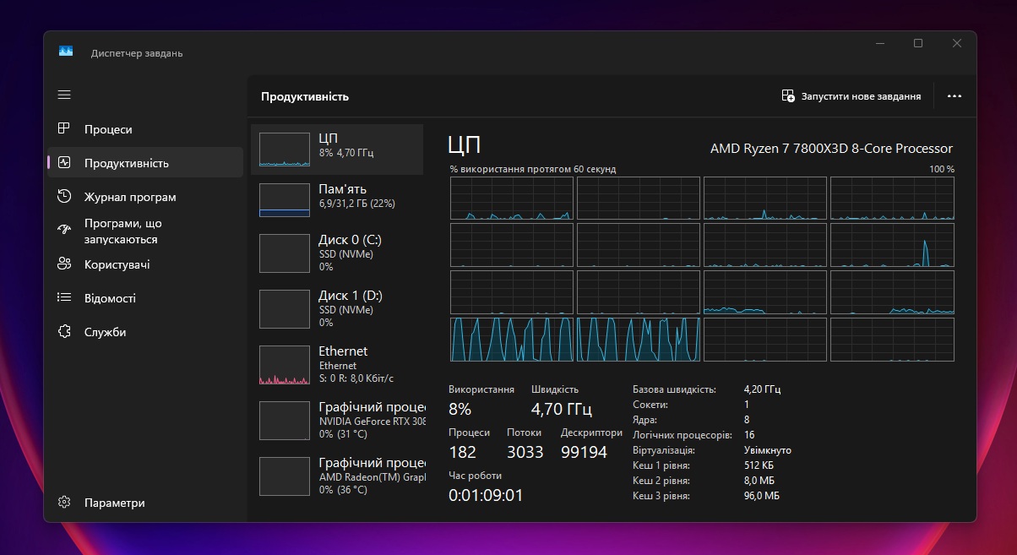
Task: Click the Параметри gear icon
Action: pyautogui.click(x=64, y=502)
